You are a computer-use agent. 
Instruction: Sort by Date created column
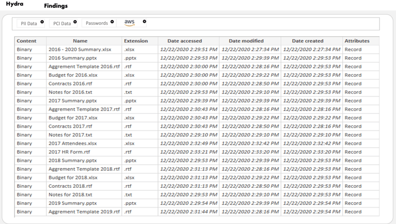click(x=311, y=41)
